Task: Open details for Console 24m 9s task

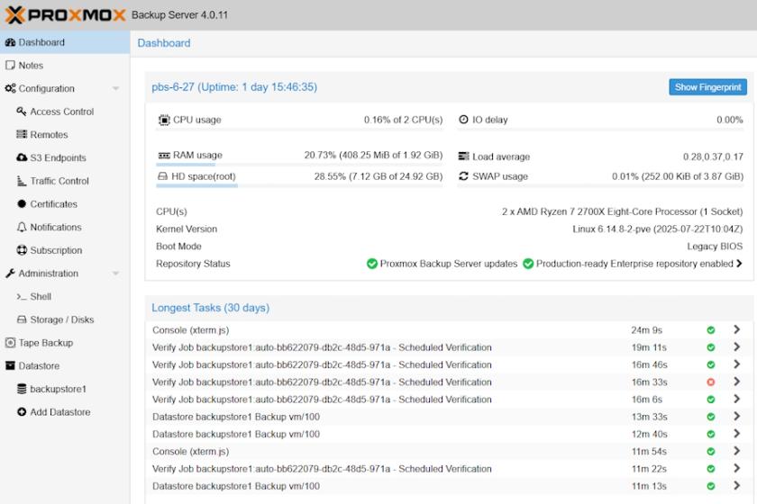Action: 737,329
